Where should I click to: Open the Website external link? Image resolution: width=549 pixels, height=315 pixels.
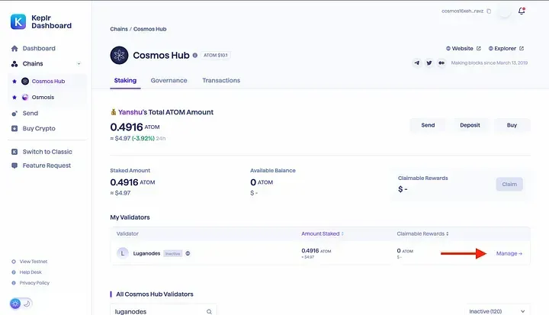pyautogui.click(x=464, y=48)
